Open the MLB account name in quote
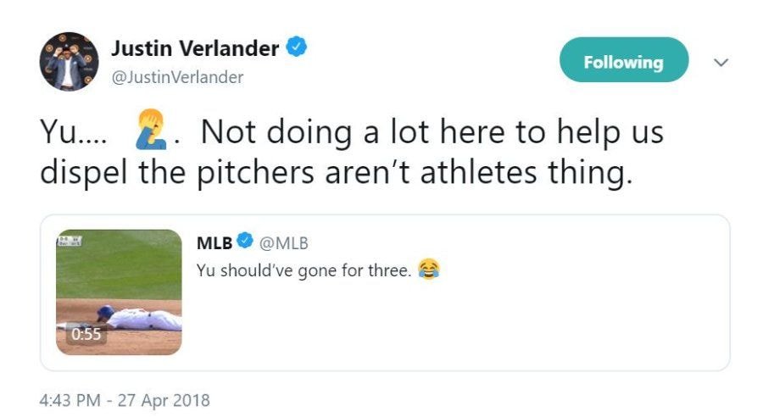The image size is (763, 417). coord(214,243)
